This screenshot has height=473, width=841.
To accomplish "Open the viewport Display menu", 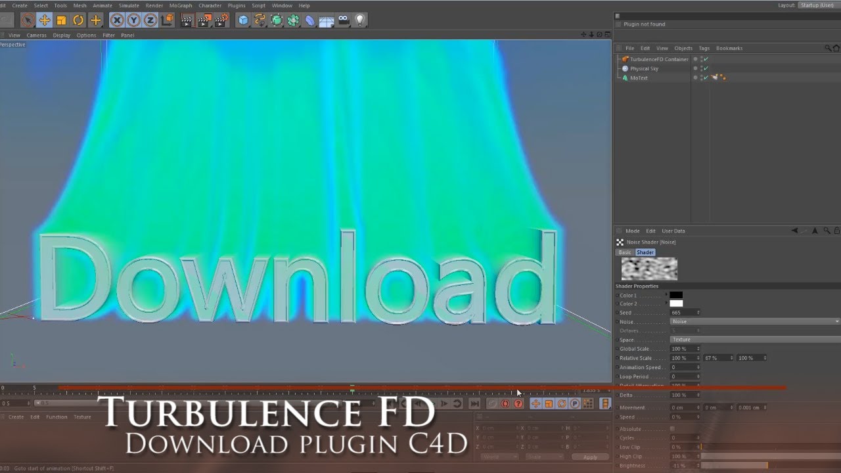I will [x=62, y=35].
